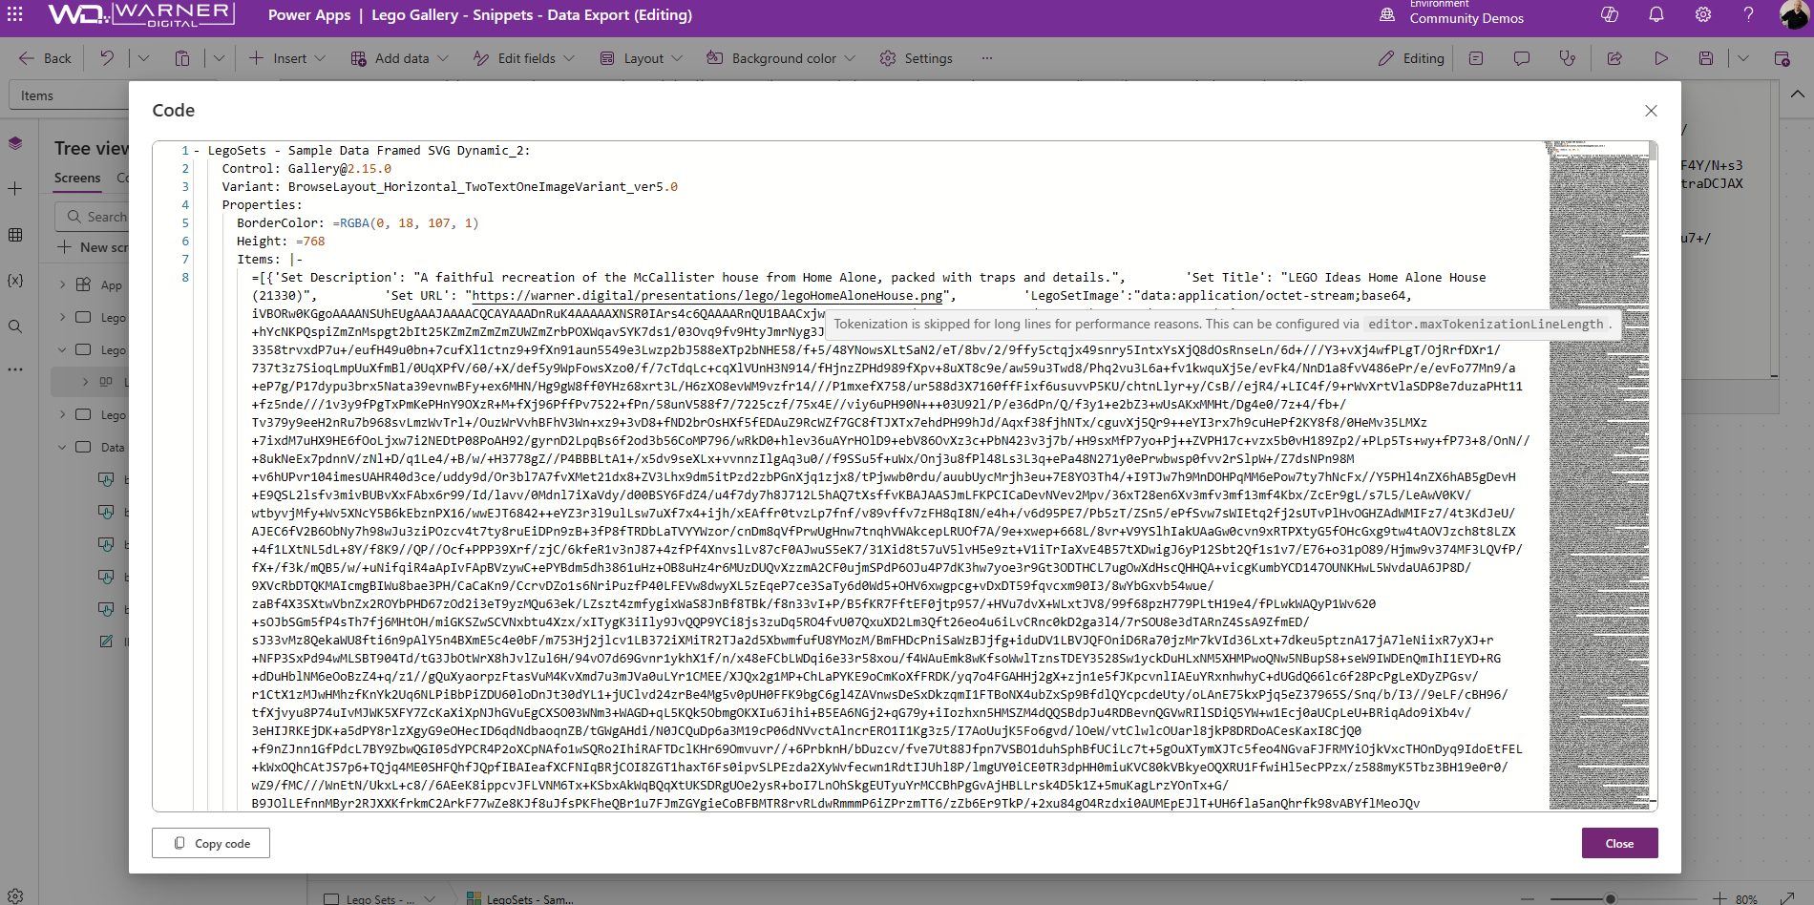Viewport: 1814px width, 905px height.
Task: Open the Search sidebar icon
Action: click(15, 326)
